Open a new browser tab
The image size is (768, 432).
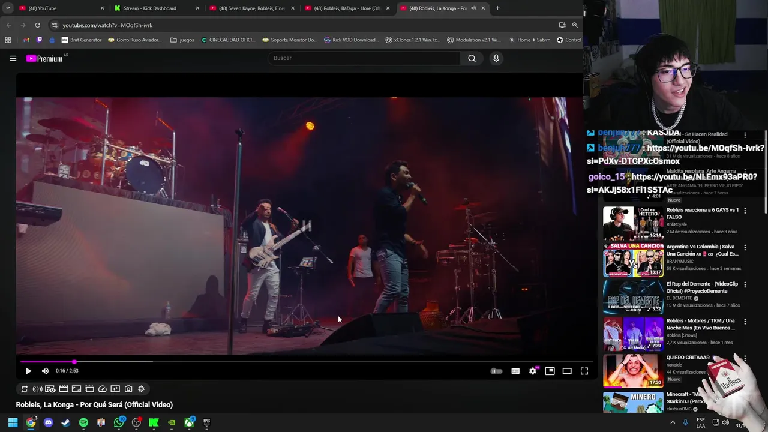tap(497, 8)
